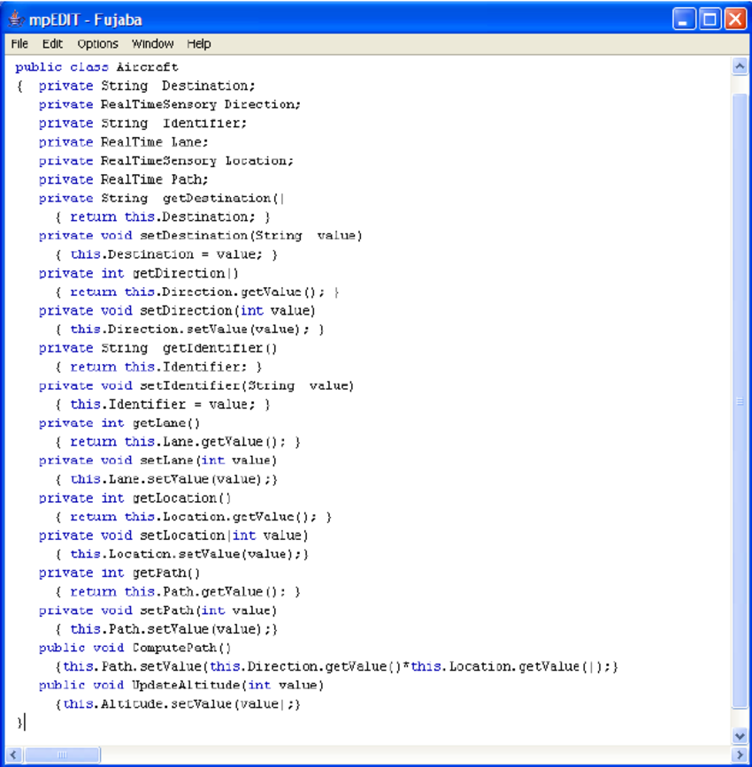
Task: Open the Options menu
Action: 97,43
